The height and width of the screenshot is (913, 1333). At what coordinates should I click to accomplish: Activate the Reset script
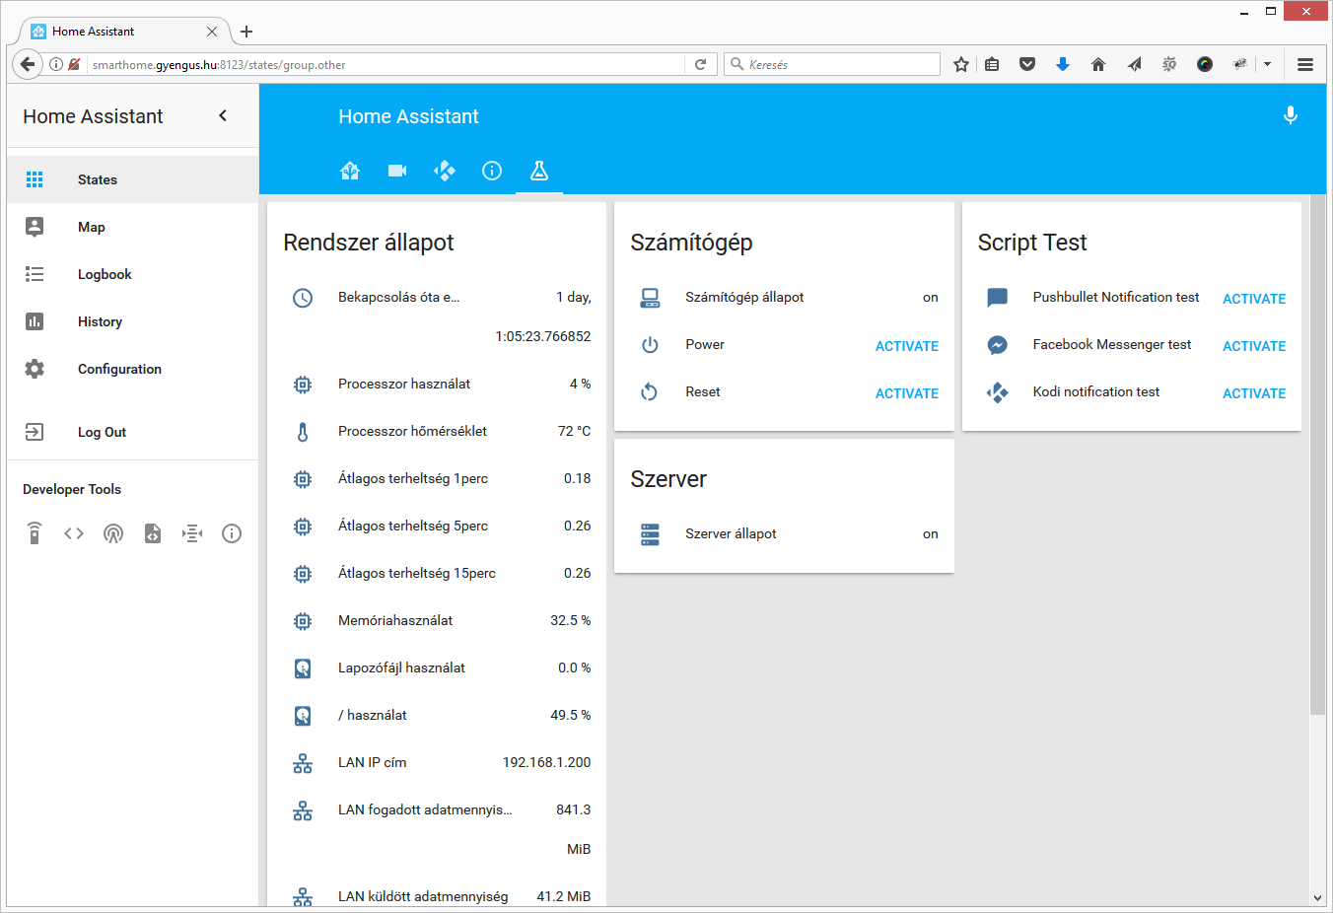coord(906,393)
